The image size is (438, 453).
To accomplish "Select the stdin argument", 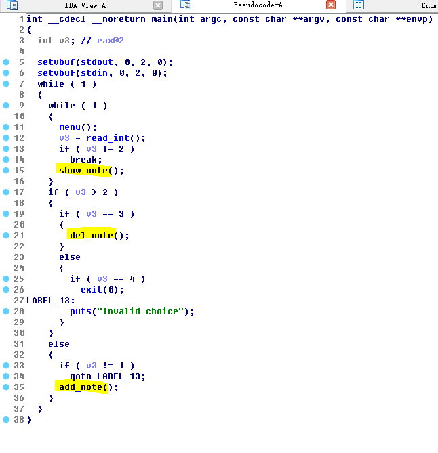I will [94, 73].
